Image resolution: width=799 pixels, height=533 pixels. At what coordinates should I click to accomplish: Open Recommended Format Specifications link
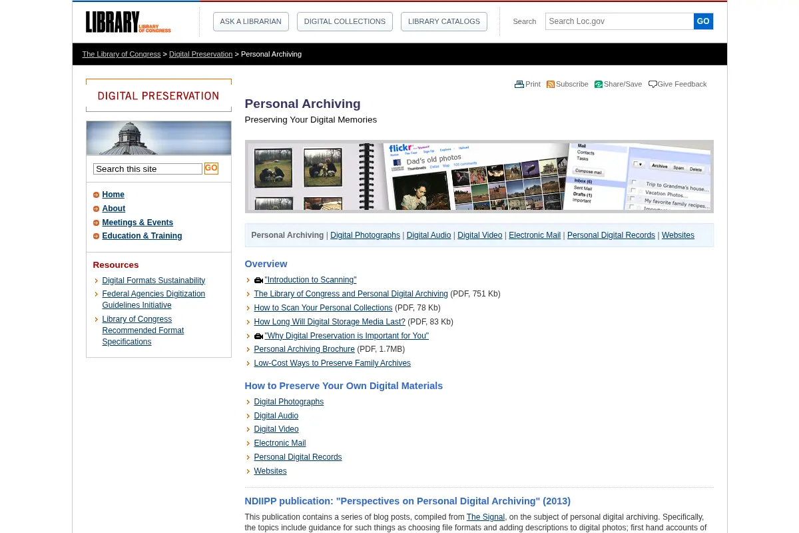(x=143, y=330)
